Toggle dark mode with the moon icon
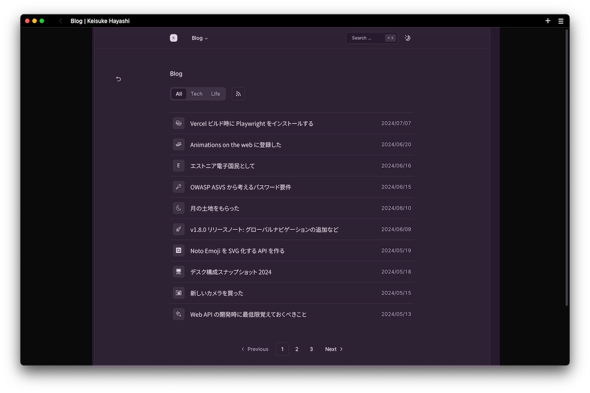The width and height of the screenshot is (590, 393). coord(408,38)
